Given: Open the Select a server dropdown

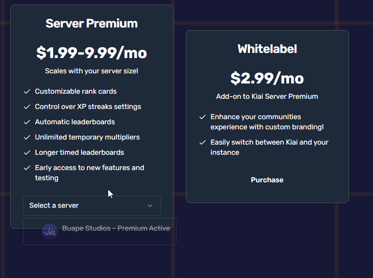Looking at the screenshot, I should tap(92, 206).
